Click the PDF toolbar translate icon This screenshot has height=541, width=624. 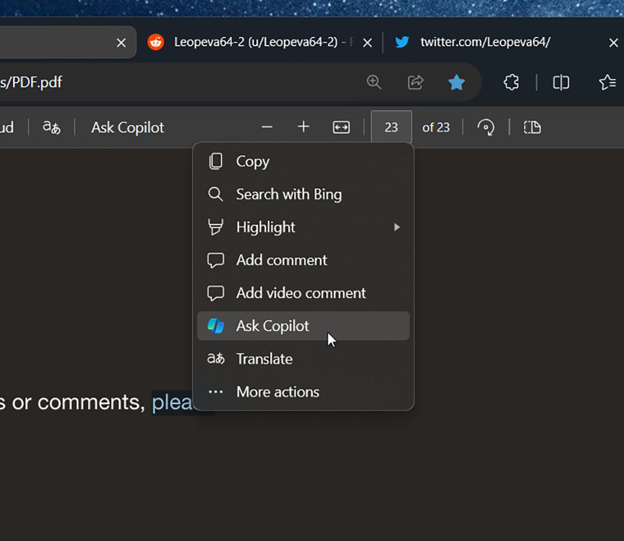click(51, 127)
